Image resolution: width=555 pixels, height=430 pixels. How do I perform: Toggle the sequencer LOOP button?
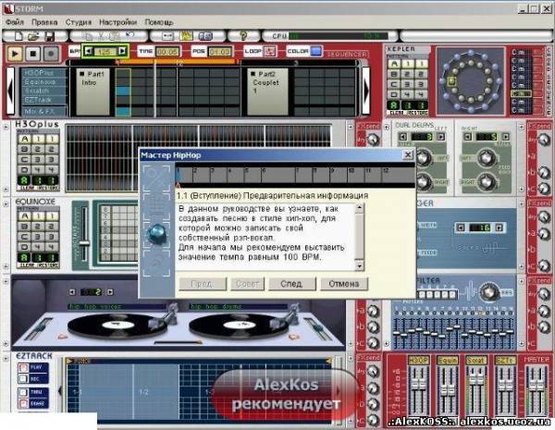coord(270,52)
